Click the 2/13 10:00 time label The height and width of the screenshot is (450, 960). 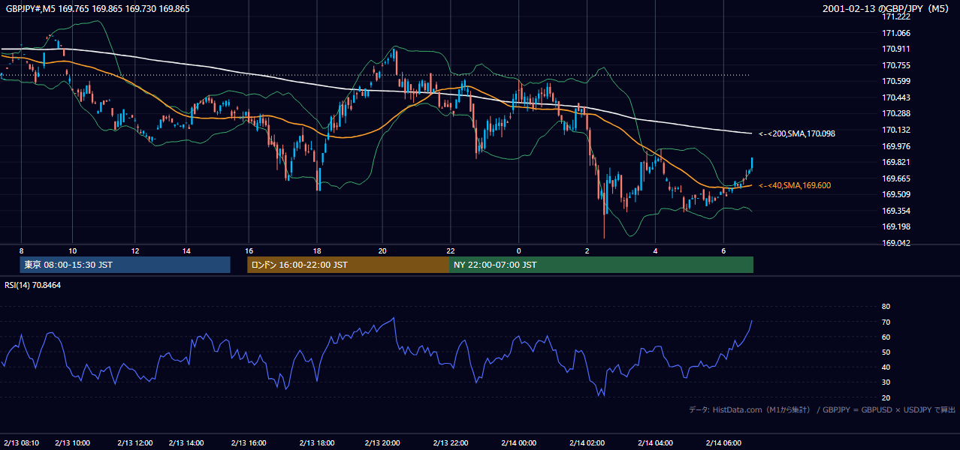(x=72, y=442)
